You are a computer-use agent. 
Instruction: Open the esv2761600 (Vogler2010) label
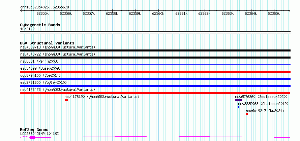[x=43, y=82]
